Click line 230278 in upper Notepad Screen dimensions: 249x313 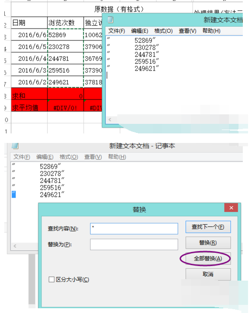147,48
